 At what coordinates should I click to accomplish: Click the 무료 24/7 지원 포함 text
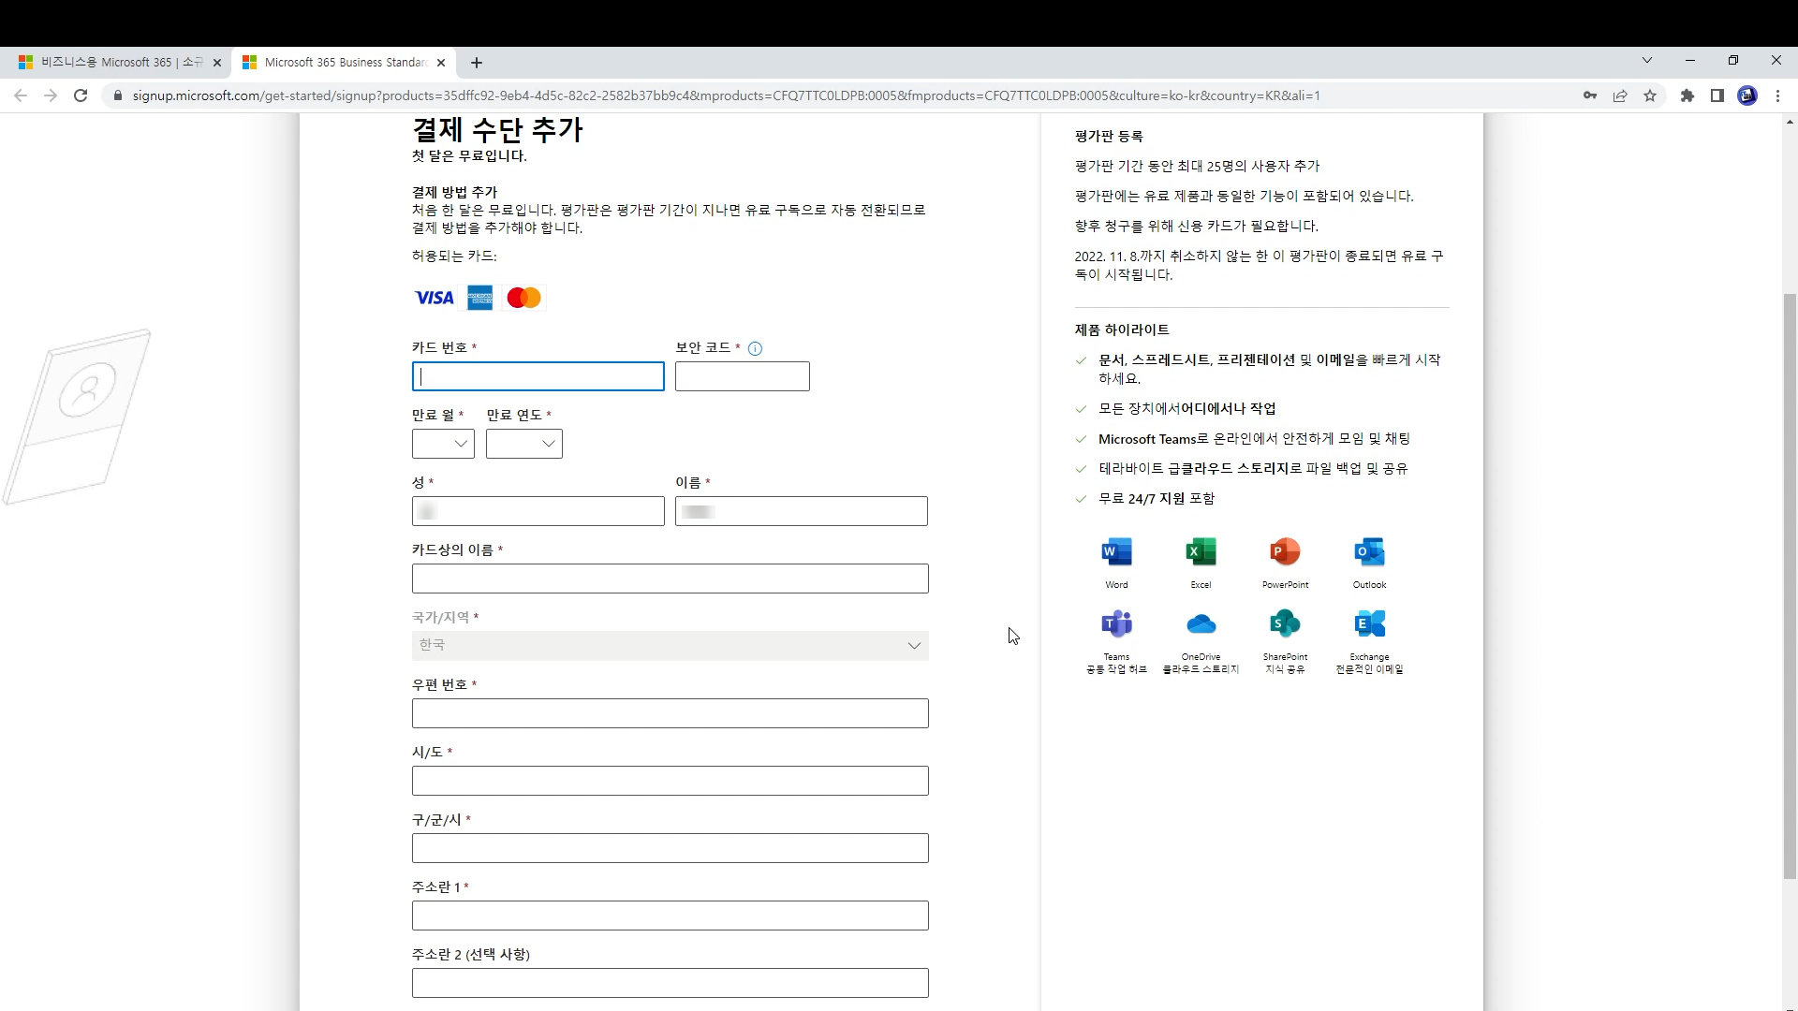1157,499
